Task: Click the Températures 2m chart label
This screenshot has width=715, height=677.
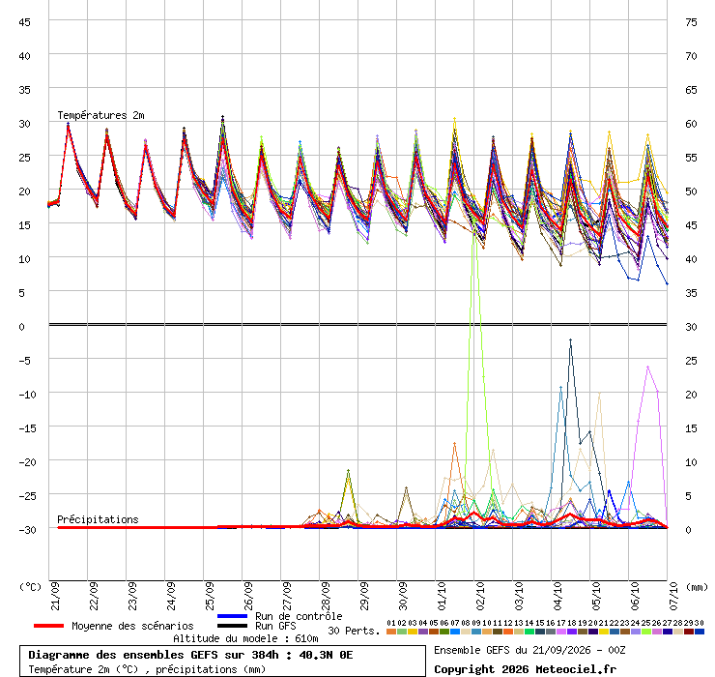Action: [x=100, y=115]
